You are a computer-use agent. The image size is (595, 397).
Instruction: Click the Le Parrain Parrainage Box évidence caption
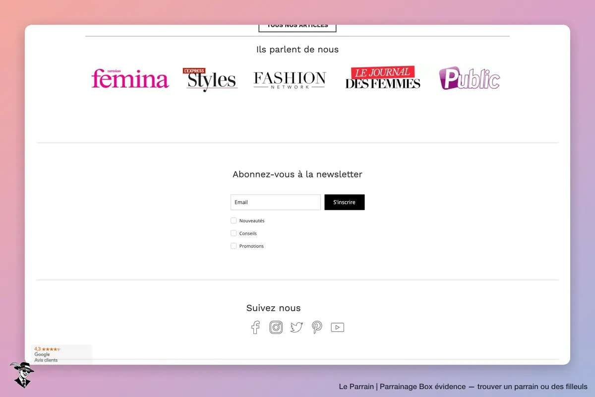tap(463, 387)
